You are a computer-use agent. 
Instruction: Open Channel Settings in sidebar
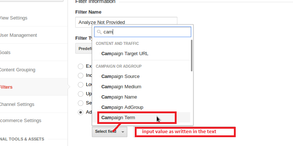tap(17, 104)
